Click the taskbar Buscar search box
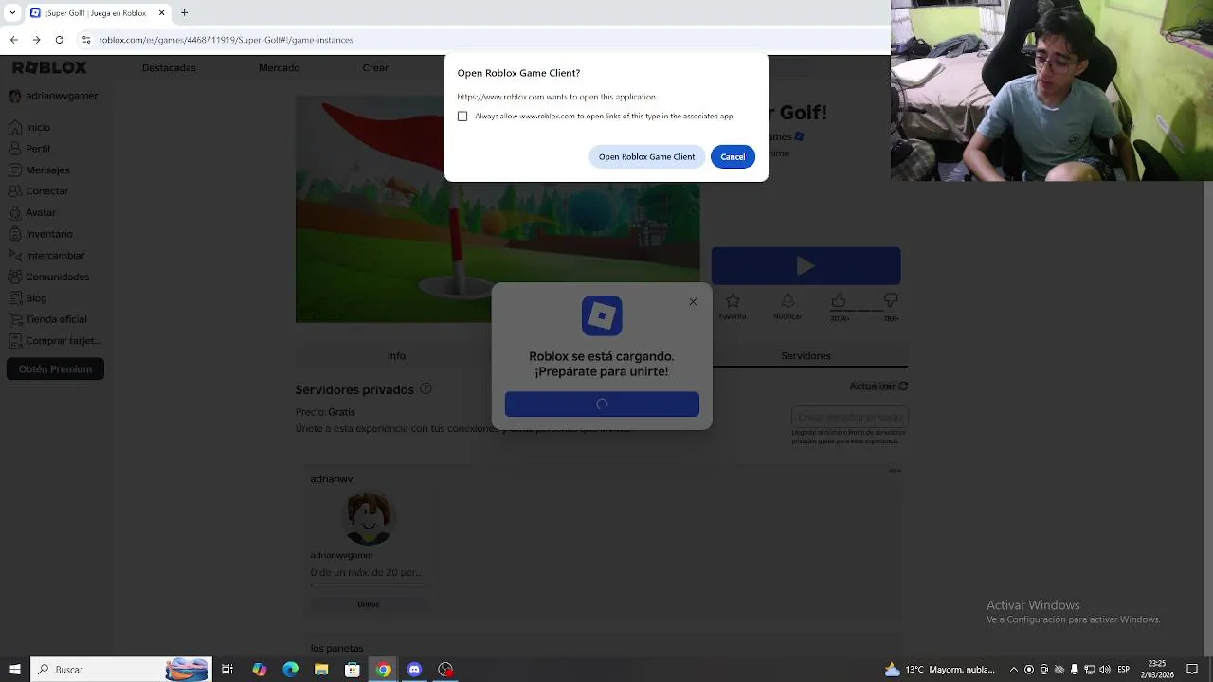This screenshot has height=682, width=1213. [121, 670]
